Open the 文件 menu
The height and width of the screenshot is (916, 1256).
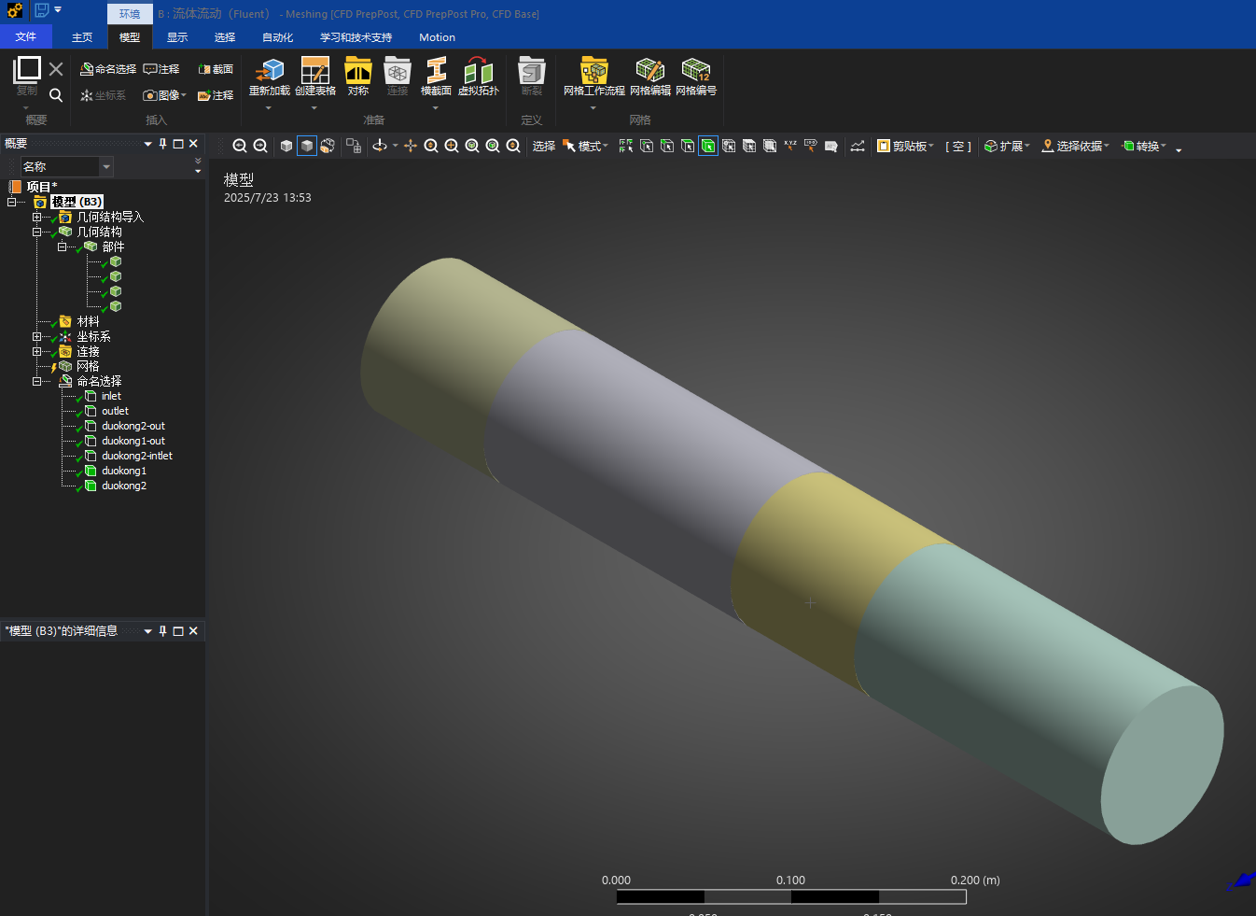coord(26,37)
